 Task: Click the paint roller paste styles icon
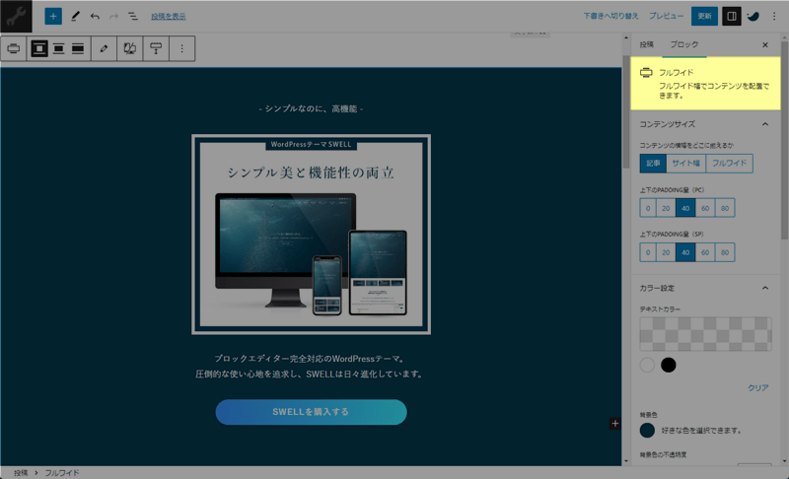[x=156, y=48]
